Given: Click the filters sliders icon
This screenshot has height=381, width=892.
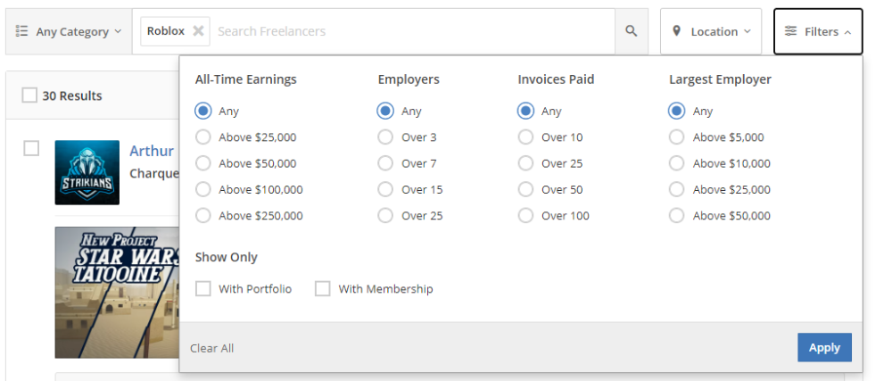Looking at the screenshot, I should 790,31.
